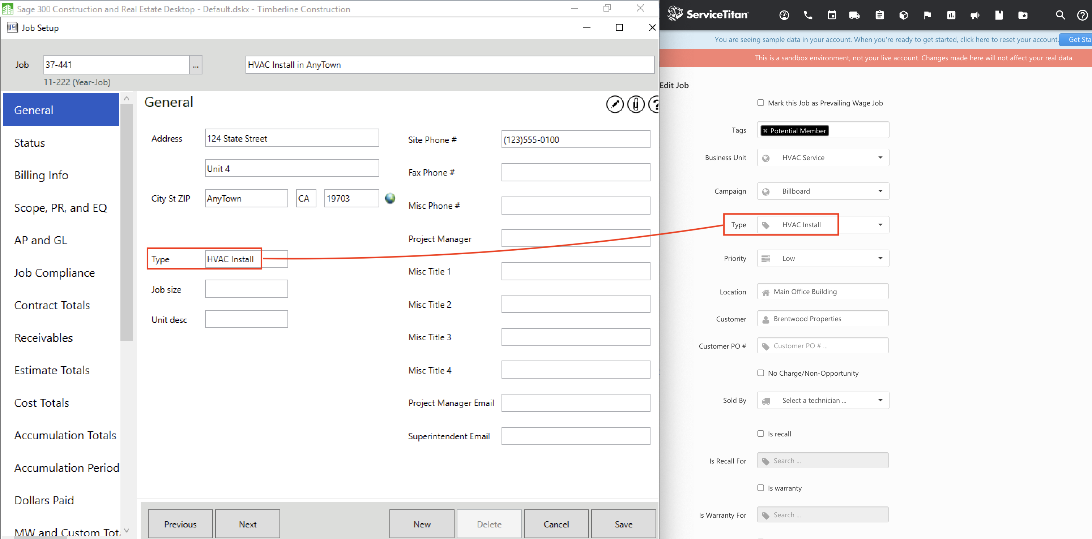Open the phone calls icon in ServiceTitan

[x=808, y=15]
